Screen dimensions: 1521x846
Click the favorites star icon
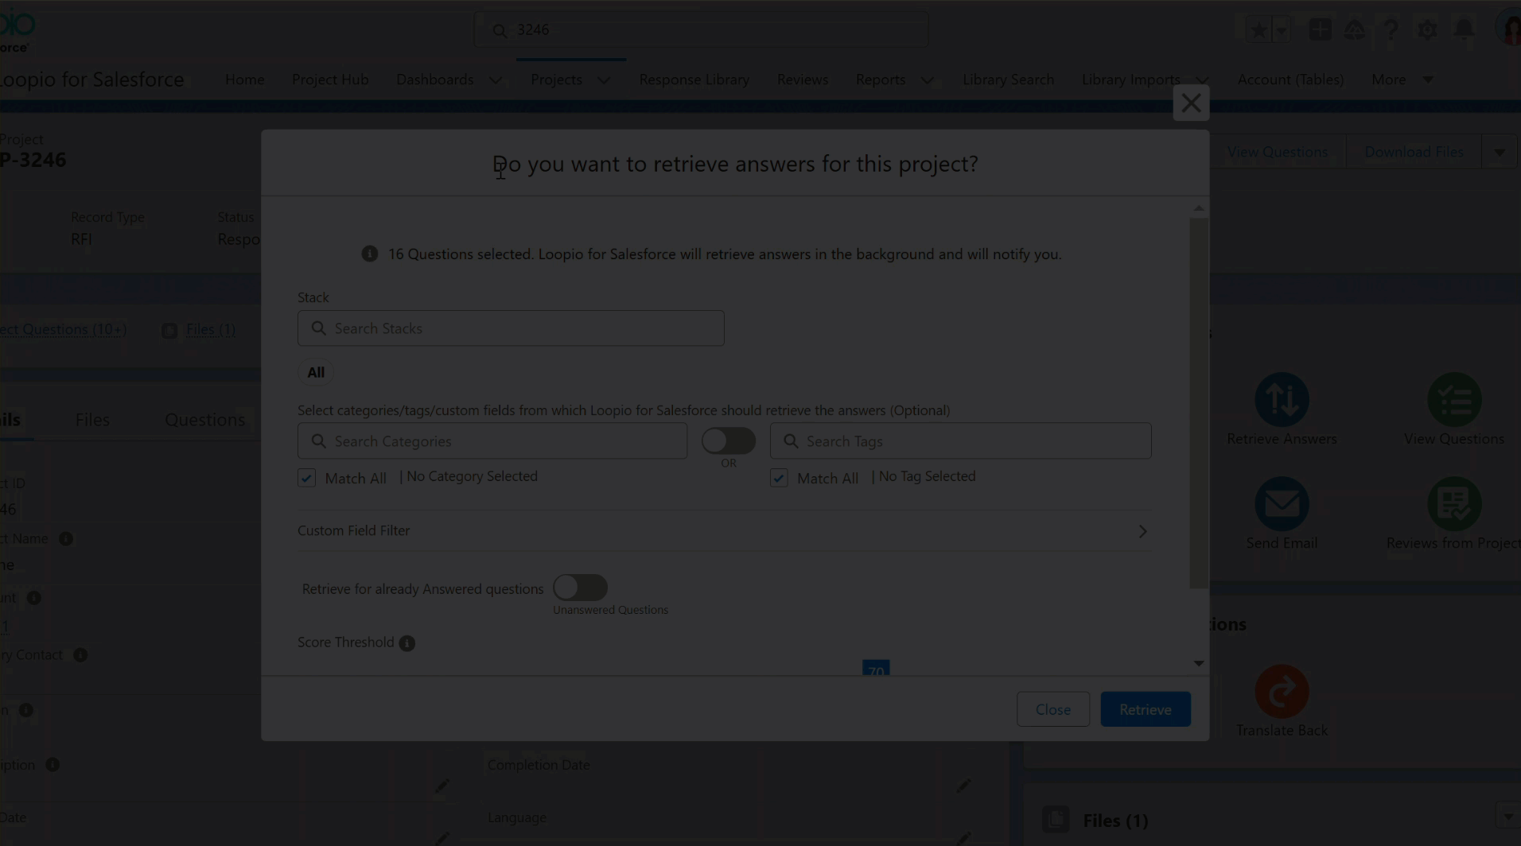(1259, 30)
